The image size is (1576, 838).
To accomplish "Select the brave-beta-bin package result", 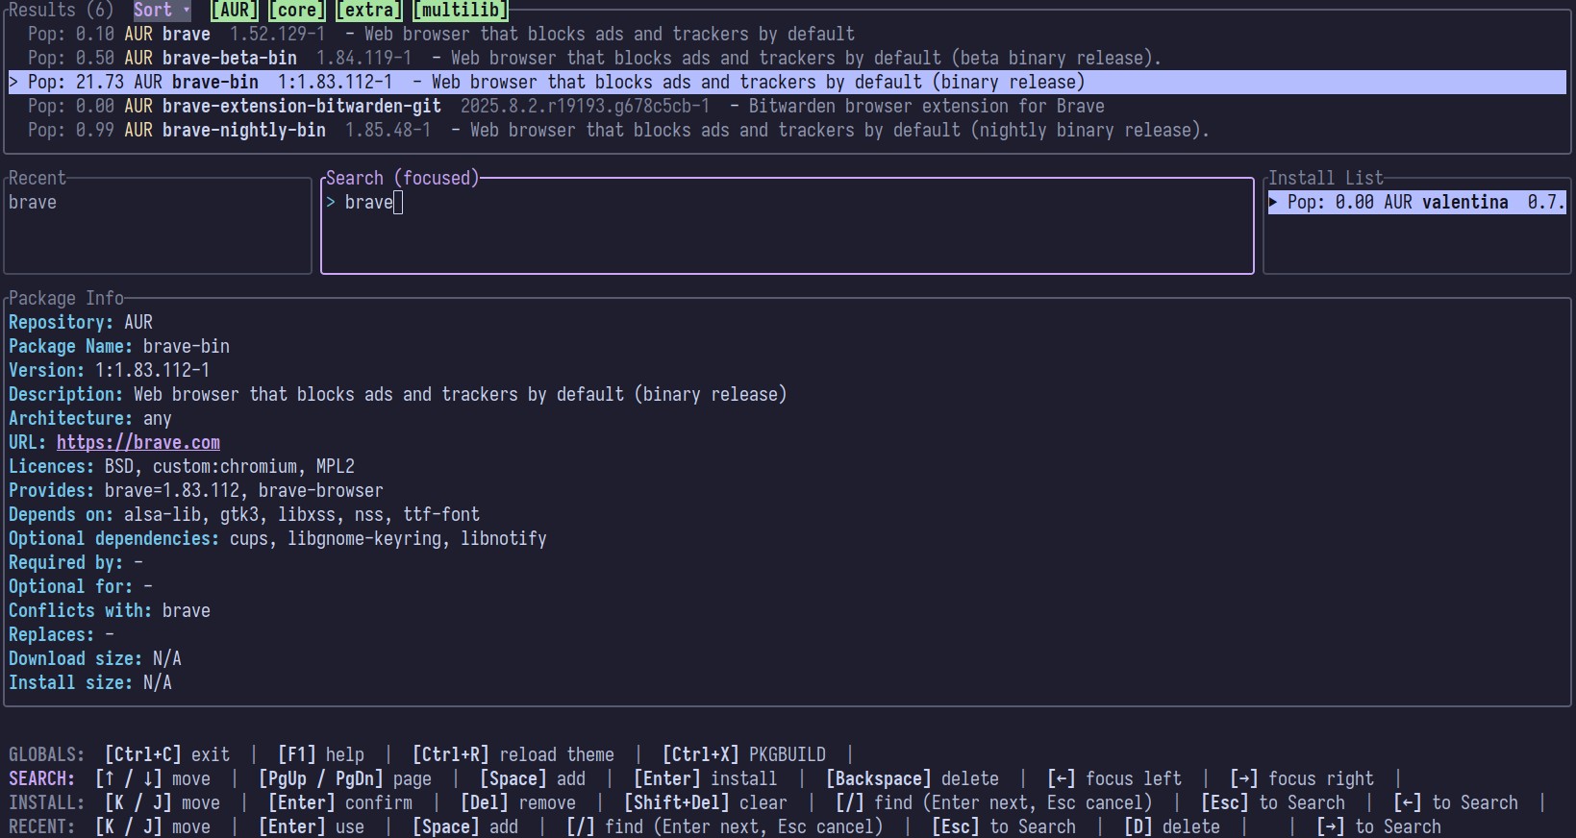I will pos(593,58).
